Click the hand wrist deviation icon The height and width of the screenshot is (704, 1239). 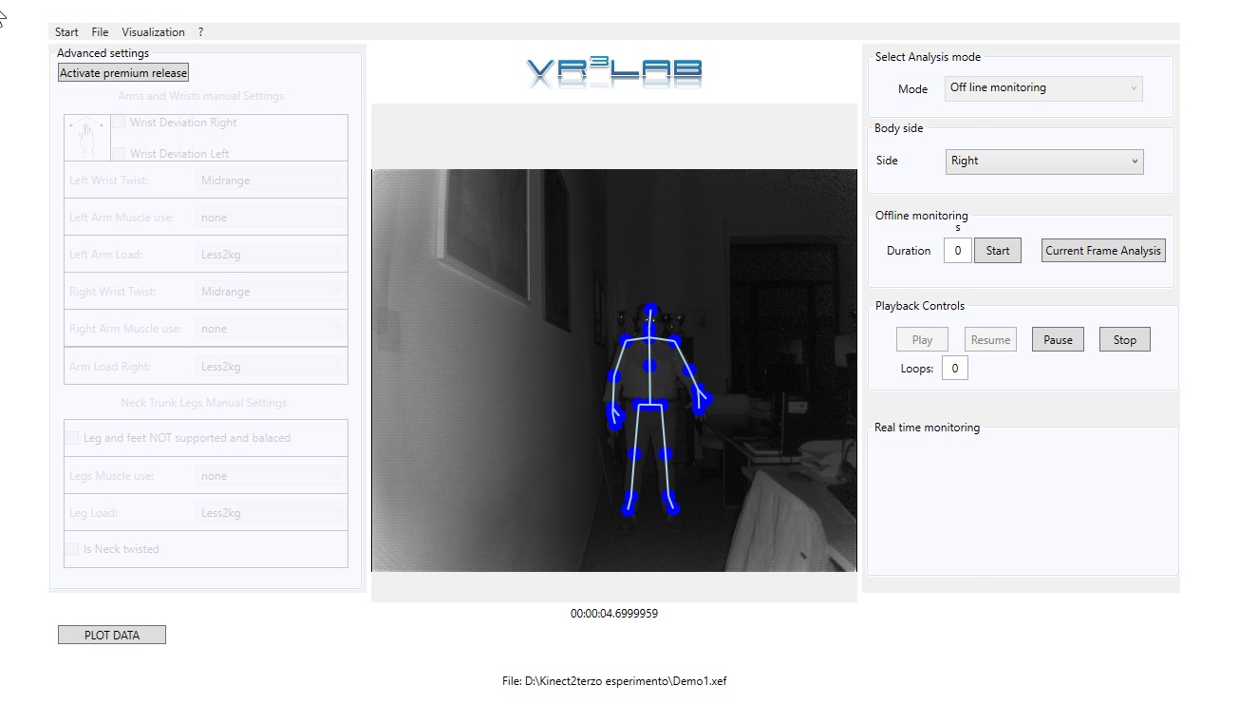coord(87,138)
